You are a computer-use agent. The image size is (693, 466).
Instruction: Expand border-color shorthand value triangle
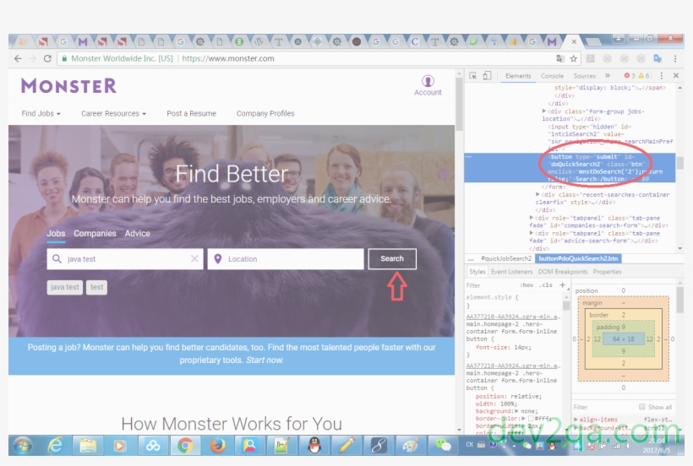coord(524,419)
